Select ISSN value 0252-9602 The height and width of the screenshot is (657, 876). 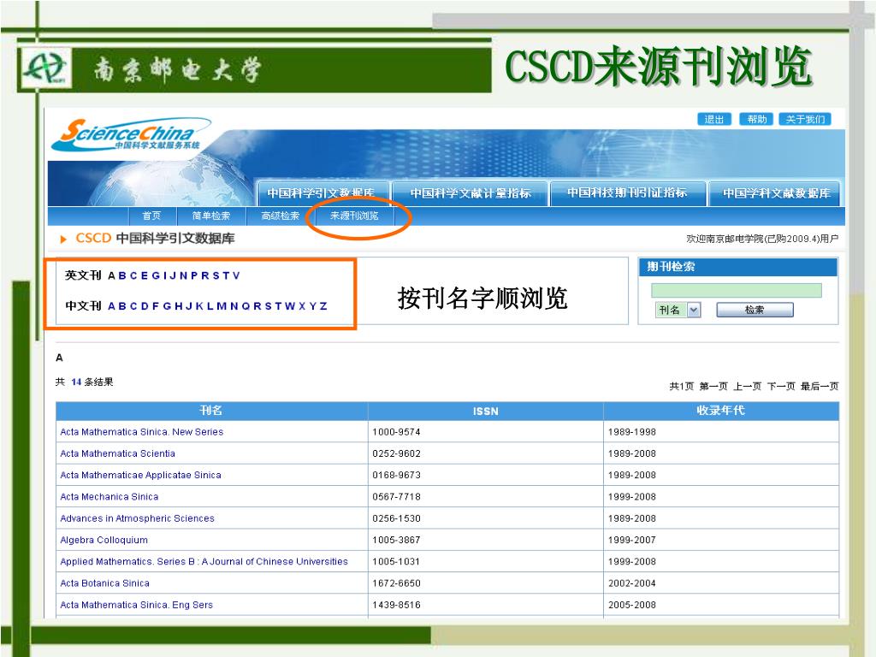tap(397, 453)
